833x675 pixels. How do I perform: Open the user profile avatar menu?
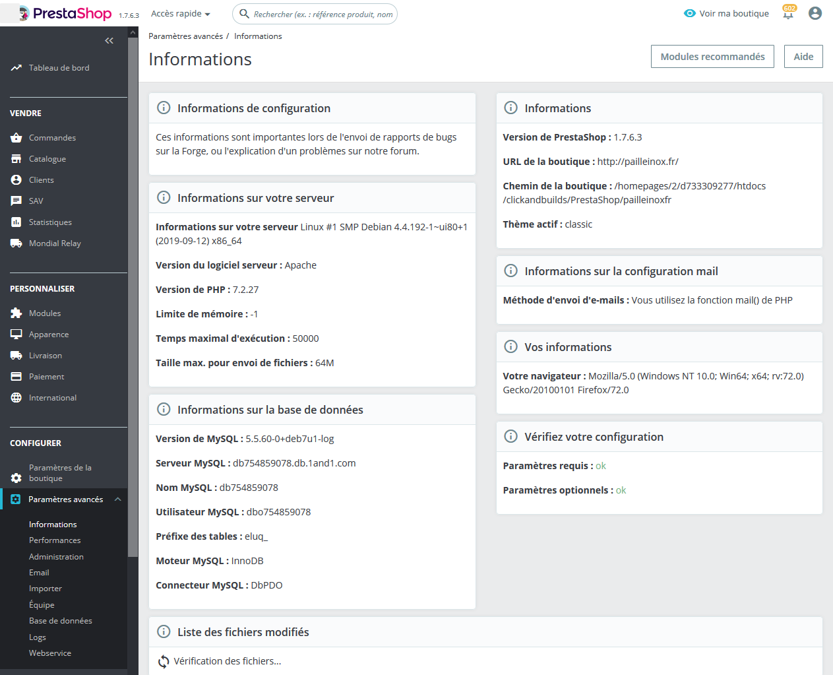coord(815,13)
